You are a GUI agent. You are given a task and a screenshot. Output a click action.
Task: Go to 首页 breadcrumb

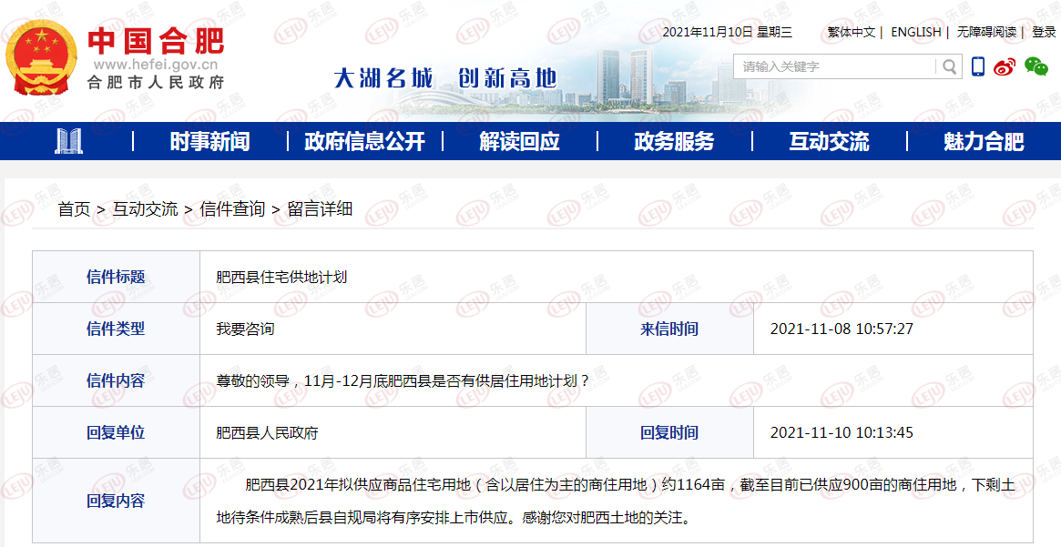coord(75,209)
